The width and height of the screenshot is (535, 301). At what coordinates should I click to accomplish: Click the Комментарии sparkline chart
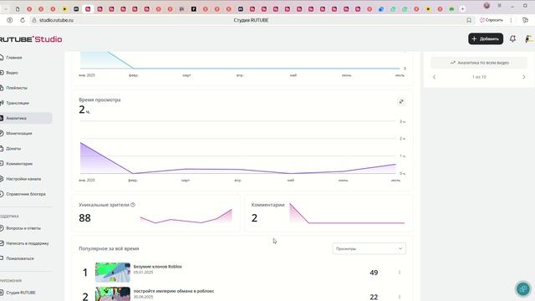(x=347, y=214)
